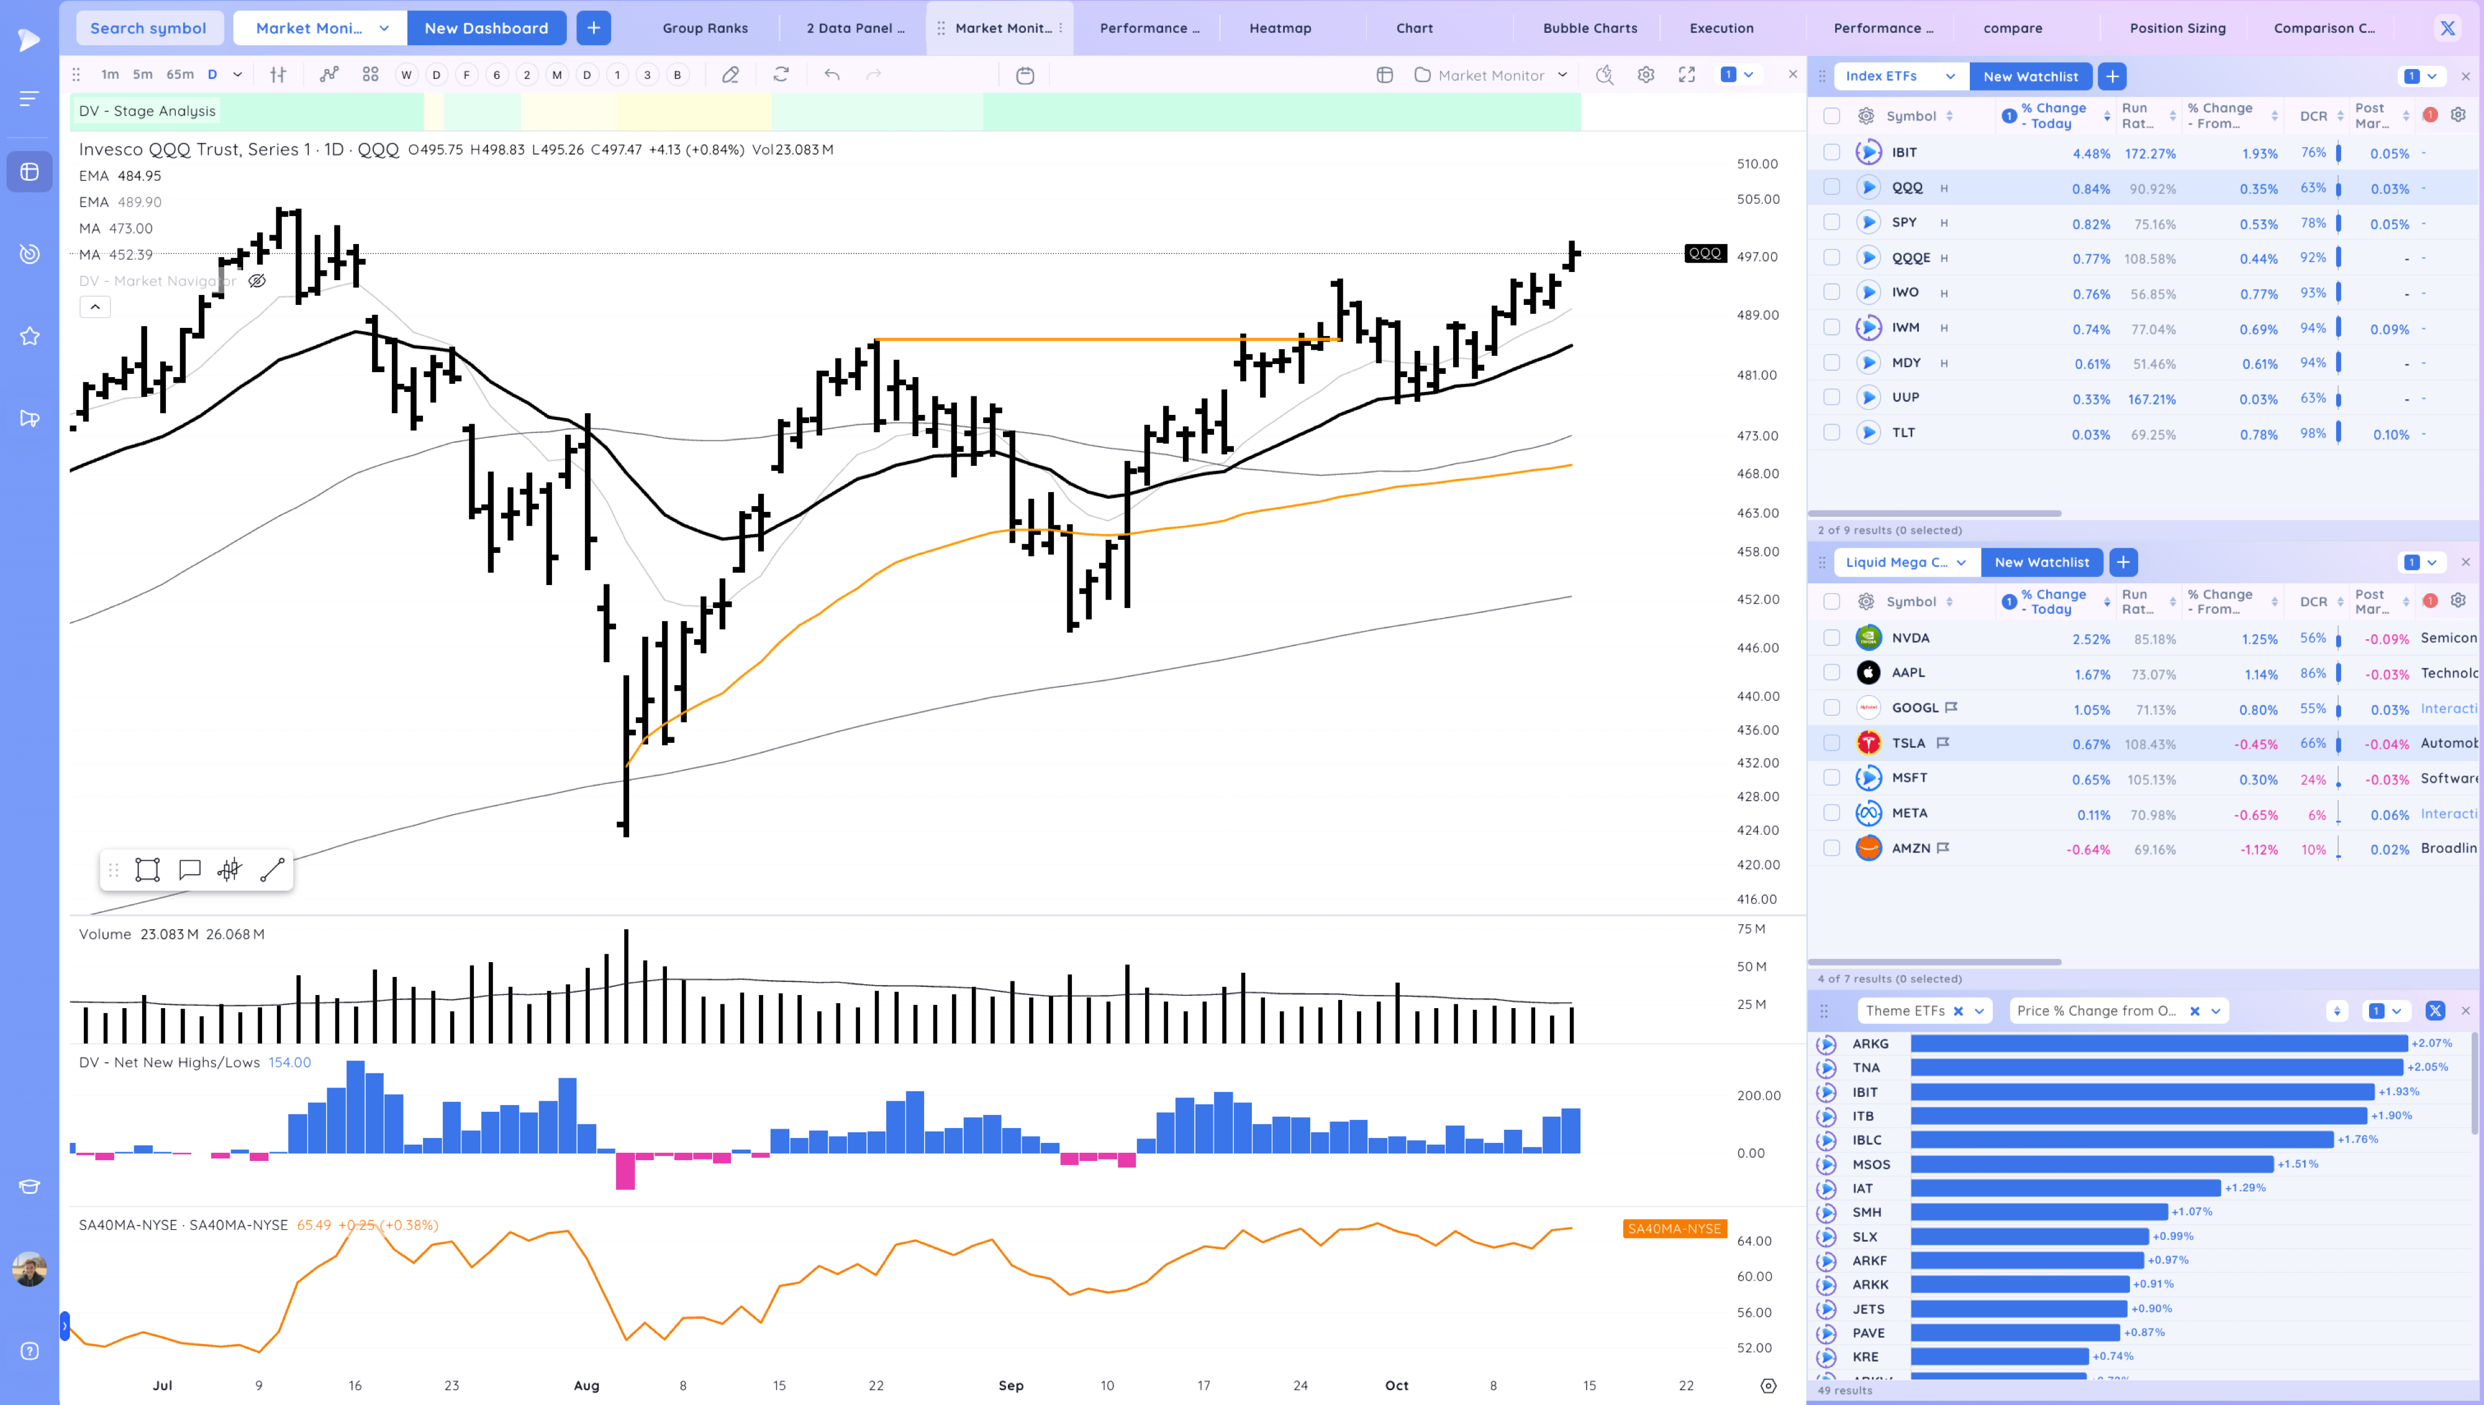Viewport: 2484px width, 1405px height.
Task: Open the Theme ETFs dropdown
Action: 1979,1011
